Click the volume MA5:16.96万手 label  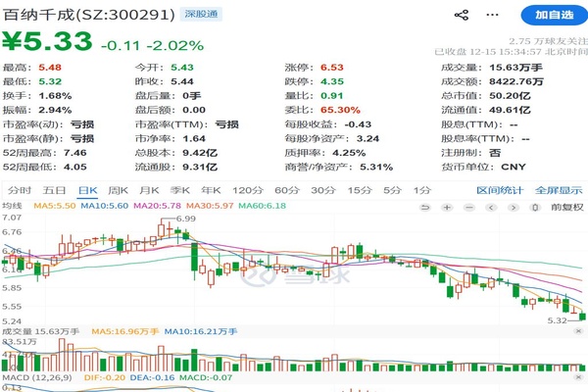tap(125, 331)
